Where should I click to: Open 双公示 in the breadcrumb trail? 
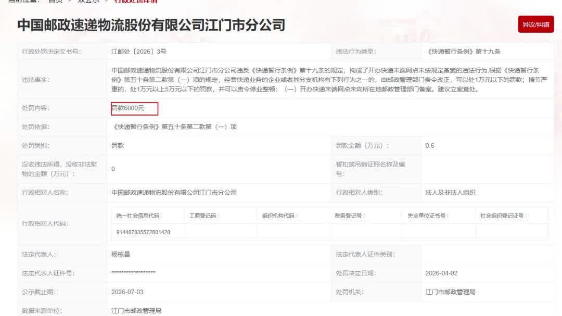tap(88, 2)
